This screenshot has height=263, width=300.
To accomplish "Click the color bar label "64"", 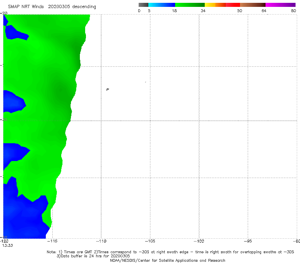I will click(264, 11).
